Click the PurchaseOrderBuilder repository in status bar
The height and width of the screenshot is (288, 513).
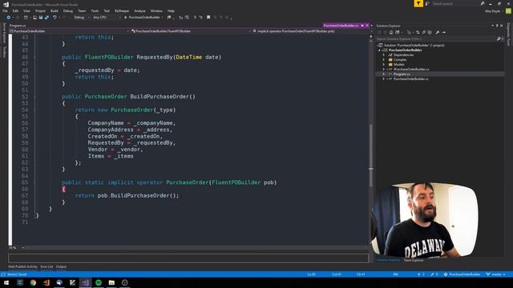click(x=462, y=274)
